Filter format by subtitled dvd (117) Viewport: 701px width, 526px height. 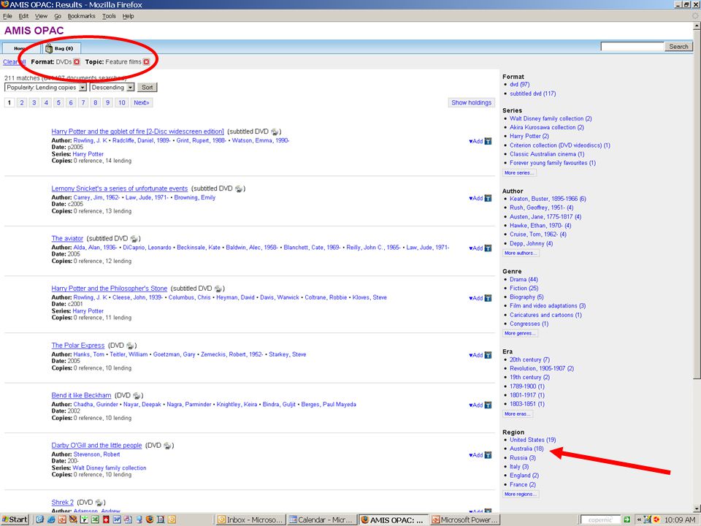tap(532, 94)
